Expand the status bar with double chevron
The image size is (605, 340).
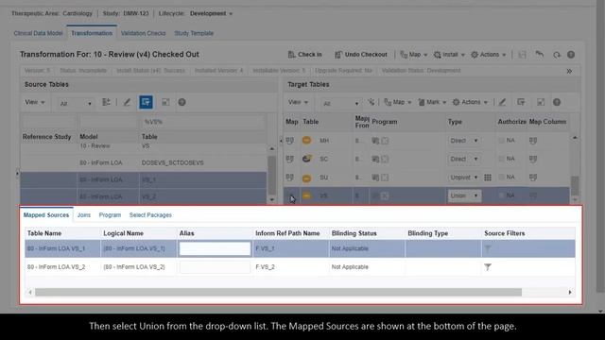tap(569, 71)
